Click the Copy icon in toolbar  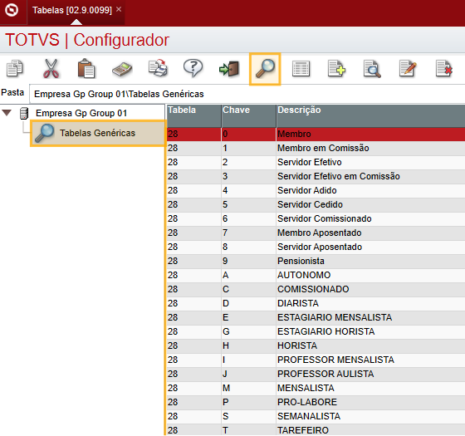15,68
